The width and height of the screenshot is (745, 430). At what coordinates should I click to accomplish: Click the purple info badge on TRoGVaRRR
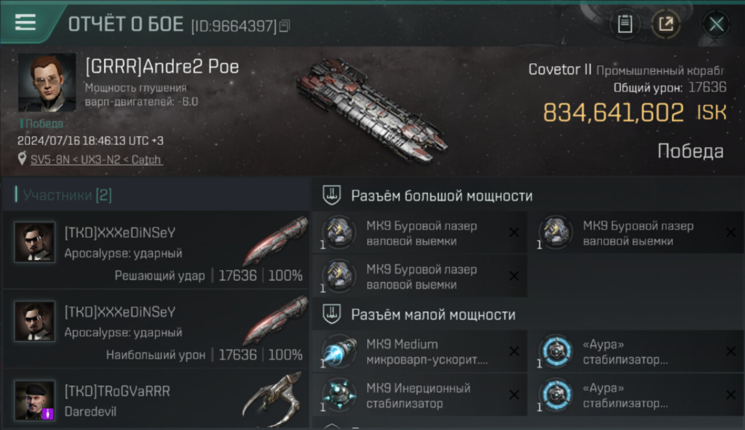(x=48, y=413)
